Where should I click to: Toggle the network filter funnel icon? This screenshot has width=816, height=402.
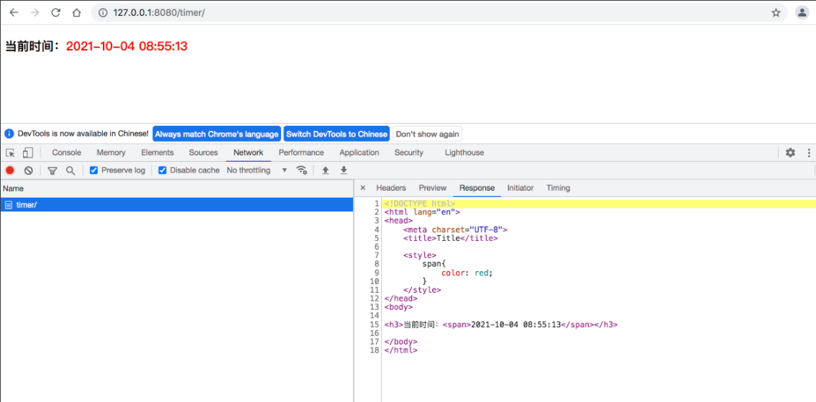tap(52, 170)
